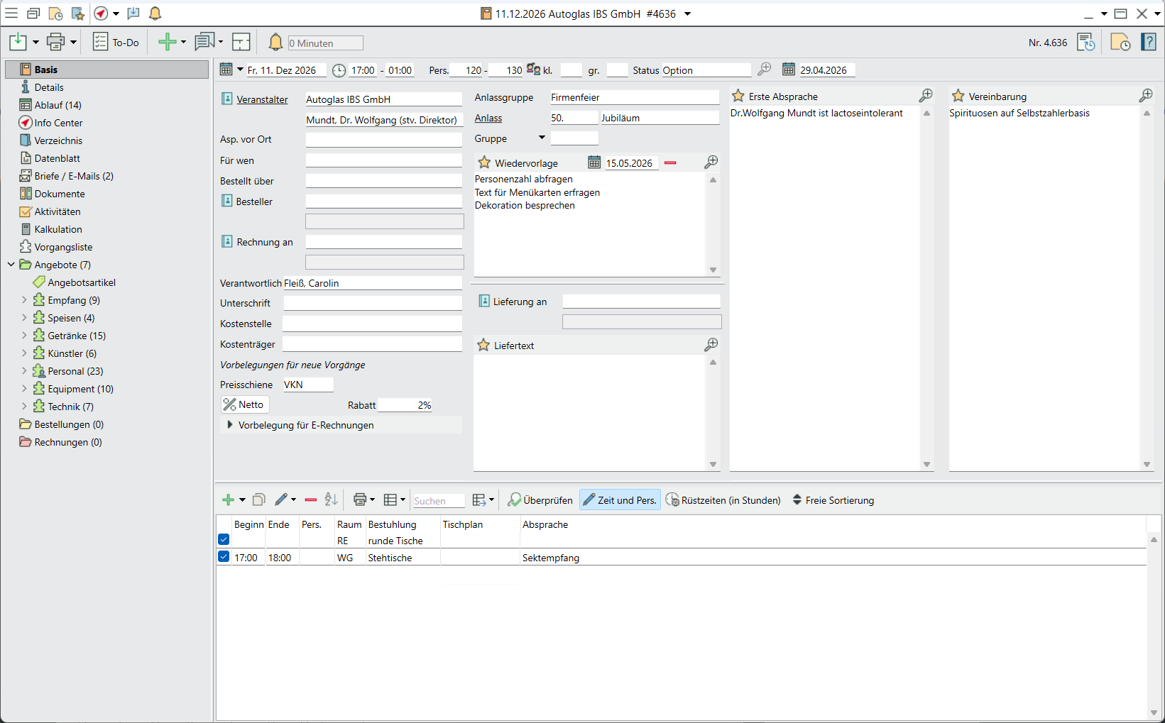Open the help question mark icon
The height and width of the screenshot is (723, 1165).
pyautogui.click(x=1148, y=43)
